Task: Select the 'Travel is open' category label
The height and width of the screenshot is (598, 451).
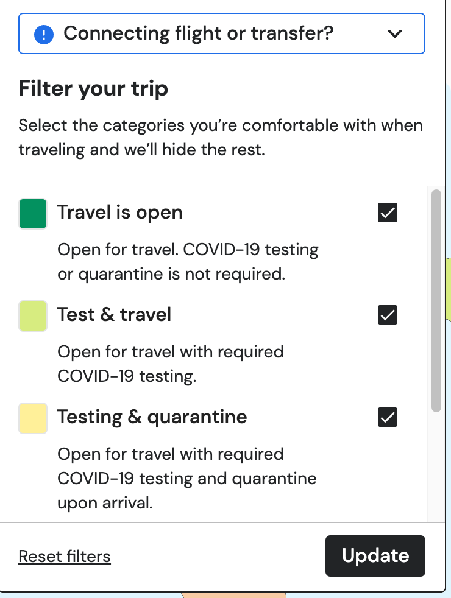Action: (120, 213)
